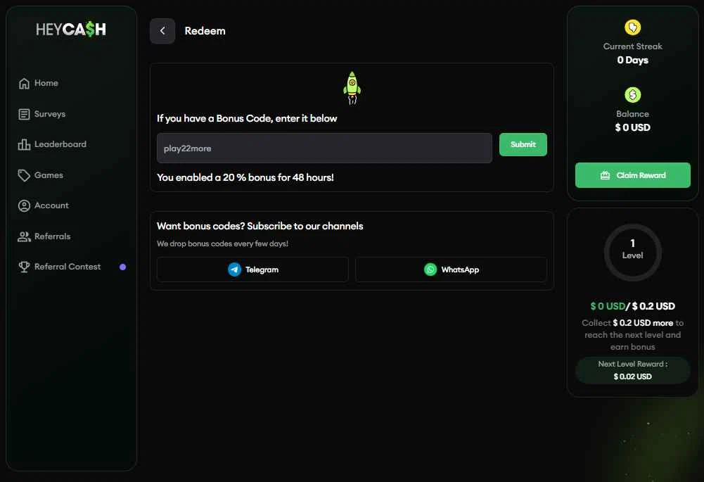Click the HeyCash logo
This screenshot has height=482, width=704.
point(71,30)
